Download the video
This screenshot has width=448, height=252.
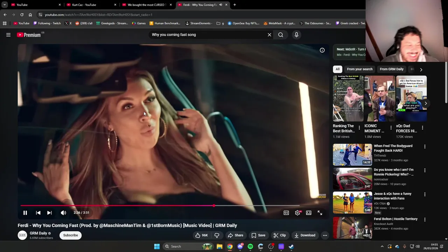[305, 235]
